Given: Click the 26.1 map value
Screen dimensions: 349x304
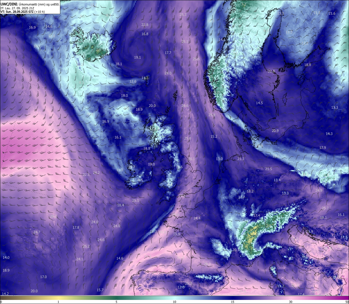Looking at the screenshot, I should (191, 159).
